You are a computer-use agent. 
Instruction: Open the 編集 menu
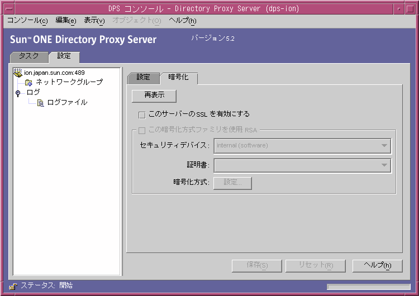click(66, 20)
